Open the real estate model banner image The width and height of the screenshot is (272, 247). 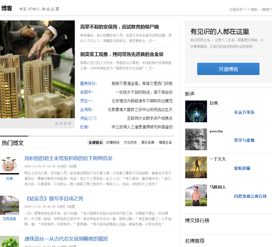tap(37, 69)
